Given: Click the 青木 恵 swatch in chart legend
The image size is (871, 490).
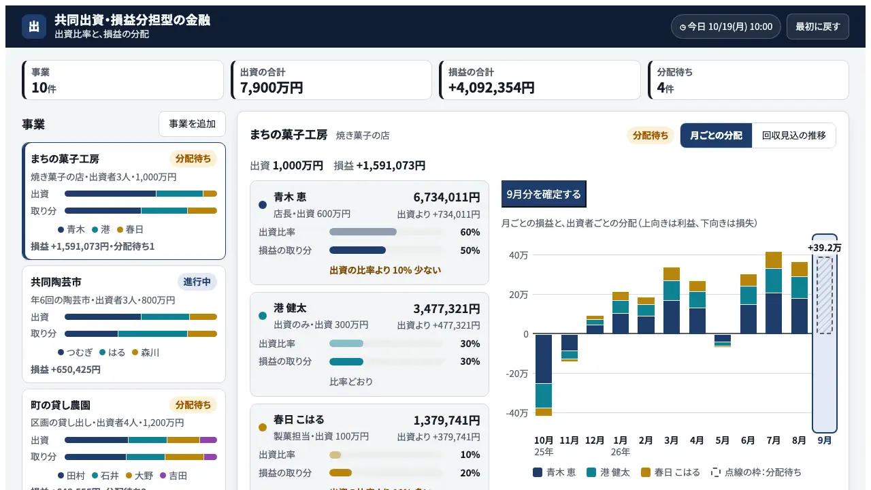Looking at the screenshot, I should click(x=538, y=472).
